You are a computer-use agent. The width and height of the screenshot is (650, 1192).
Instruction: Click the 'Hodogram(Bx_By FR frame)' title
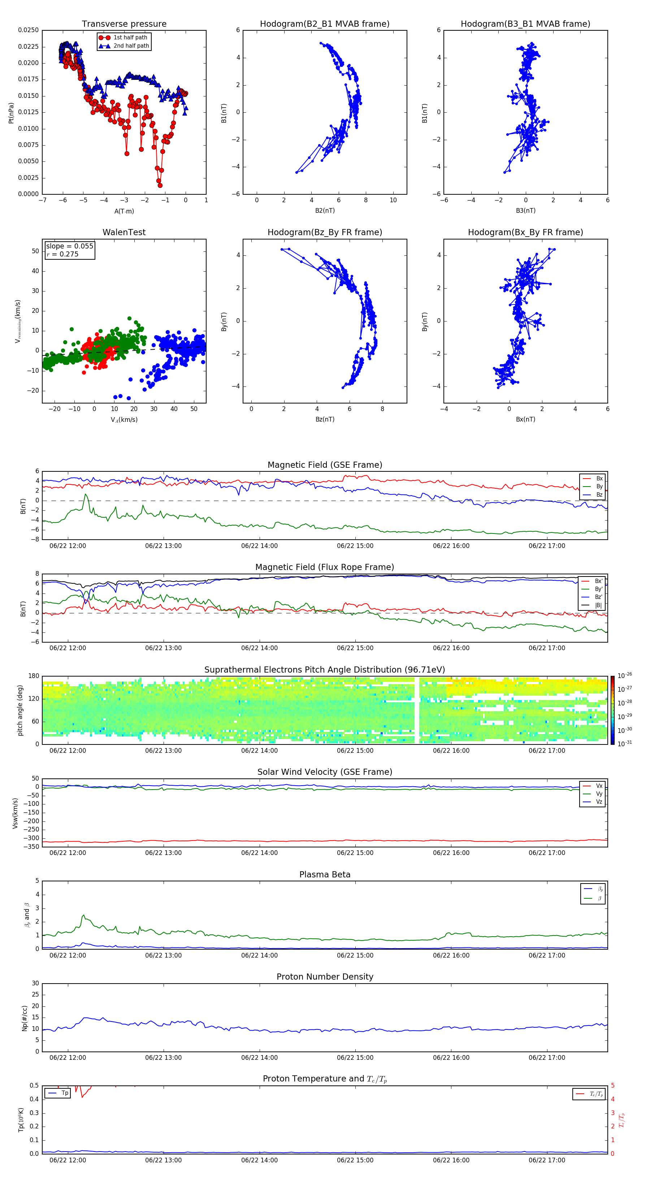pyautogui.click(x=525, y=232)
